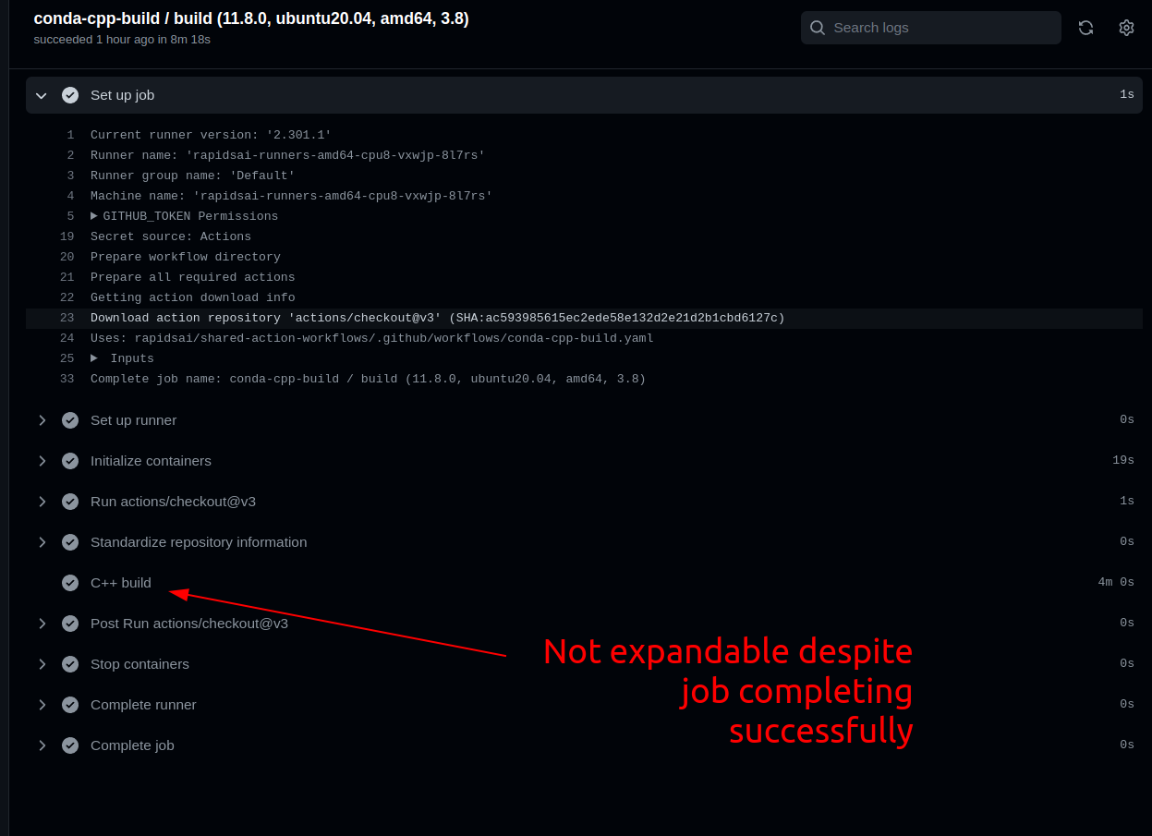Image resolution: width=1152 pixels, height=836 pixels.
Task: Collapse the Set up job section
Action: point(41,95)
